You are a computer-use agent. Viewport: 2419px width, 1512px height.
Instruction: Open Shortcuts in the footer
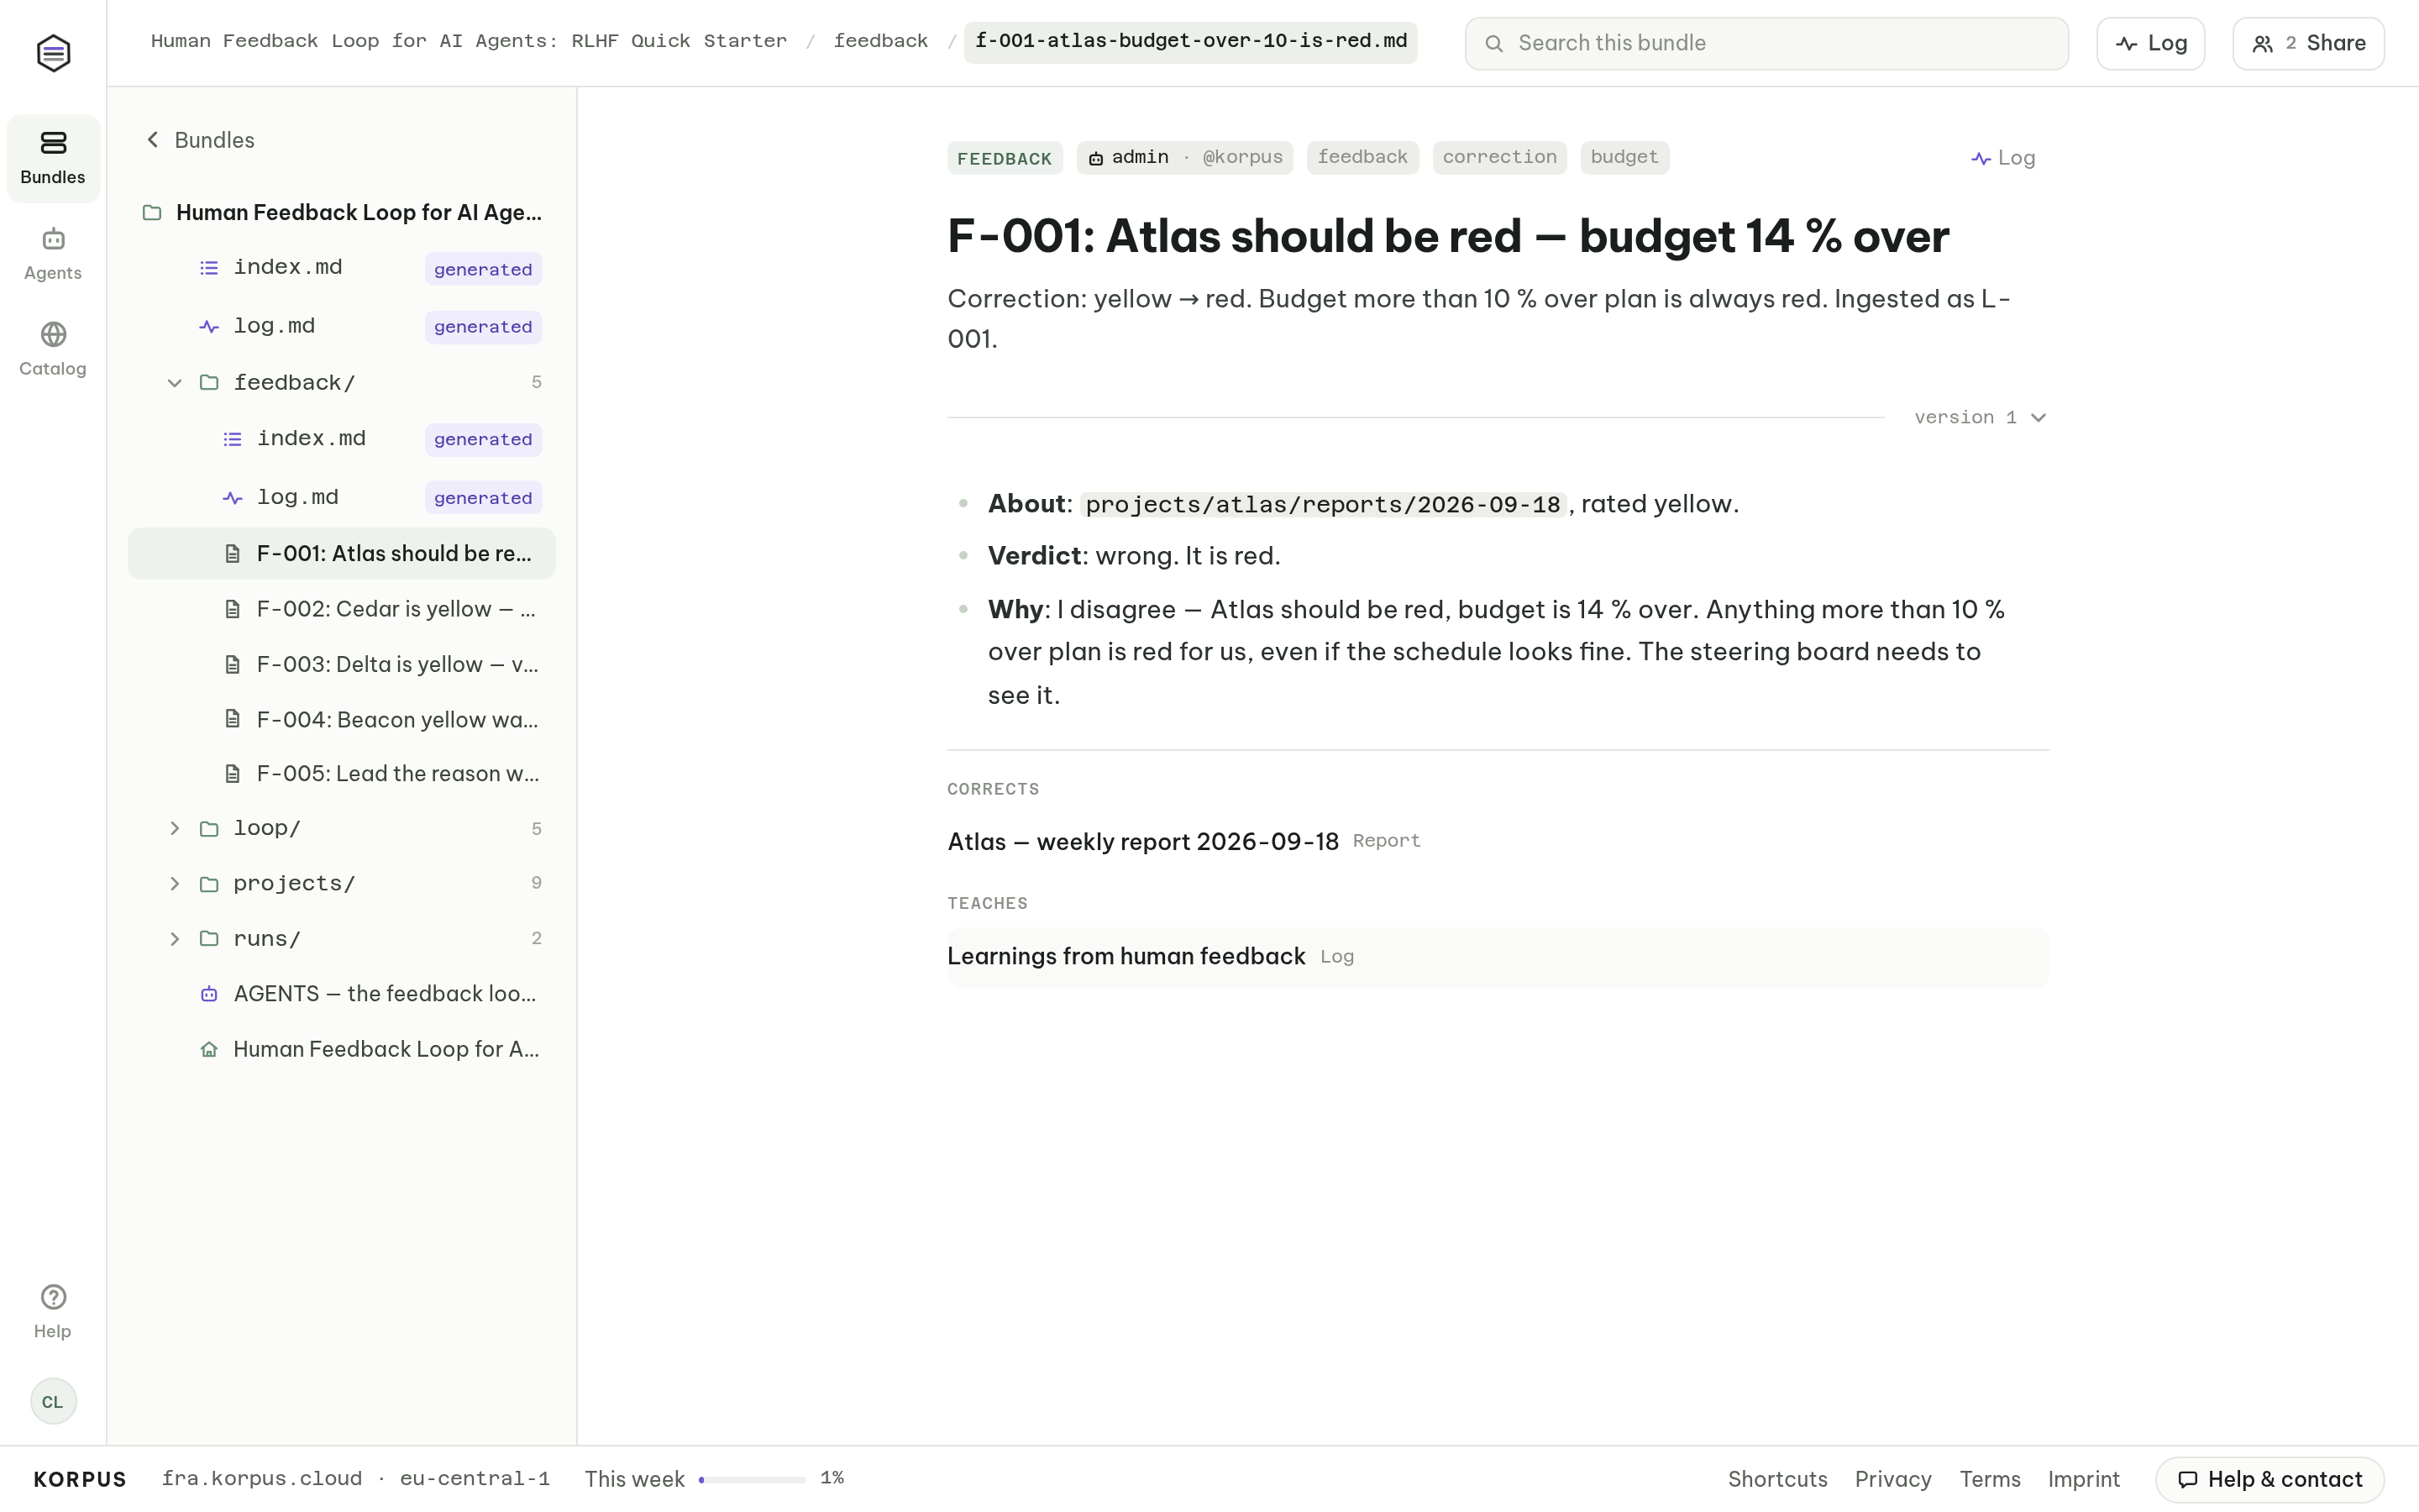click(1777, 1479)
